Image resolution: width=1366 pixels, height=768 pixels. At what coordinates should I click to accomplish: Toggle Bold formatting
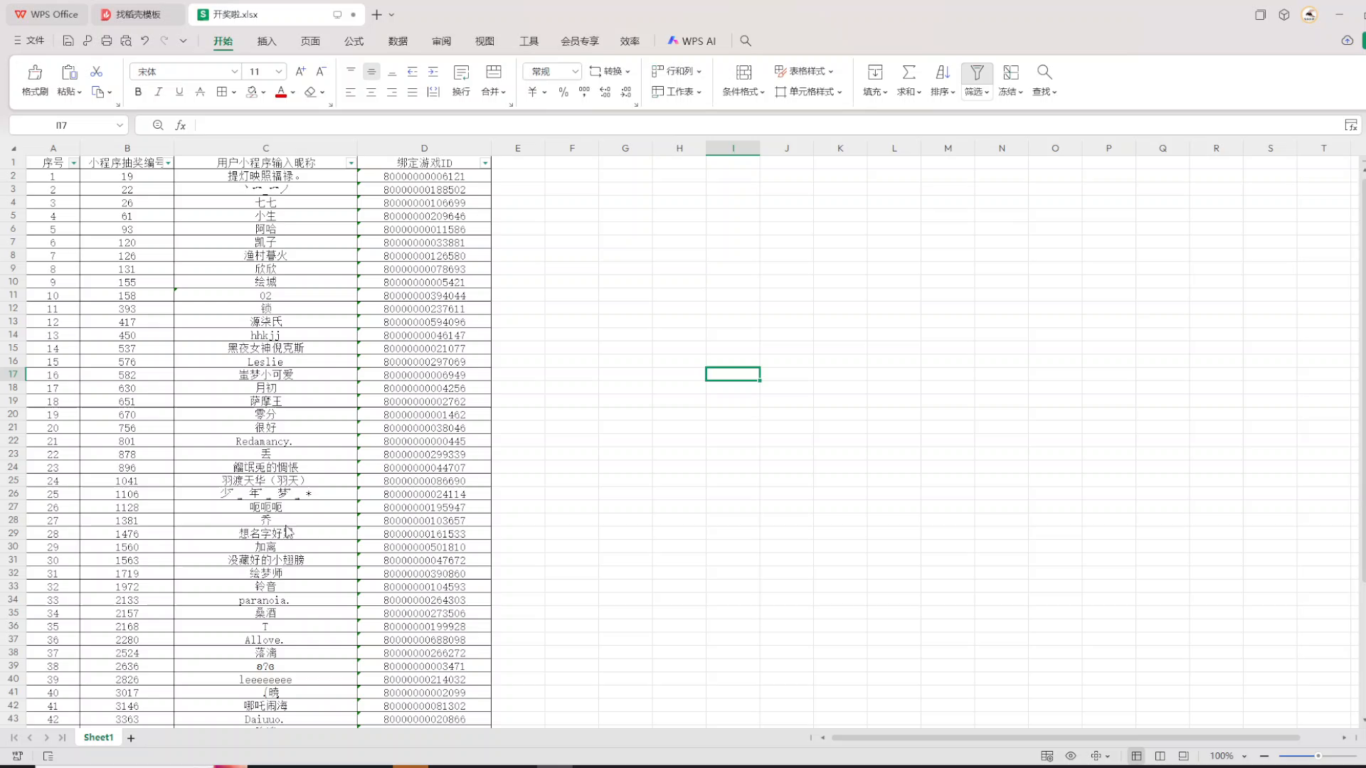pyautogui.click(x=138, y=92)
